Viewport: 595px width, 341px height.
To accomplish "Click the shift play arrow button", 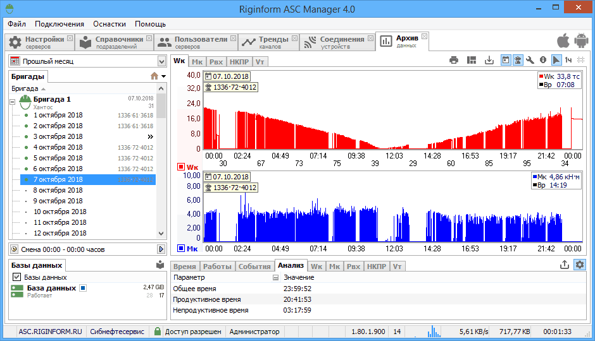I will 161,249.
